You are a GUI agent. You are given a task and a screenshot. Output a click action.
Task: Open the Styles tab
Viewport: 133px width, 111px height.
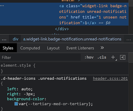(x=8, y=48)
